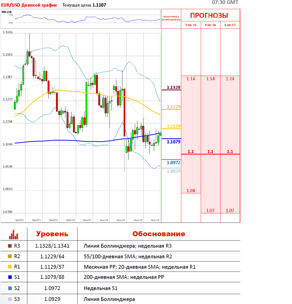Click the S3 row 'Линия Боллинджера' rationale
The height and width of the screenshot is (304, 292).
(109, 299)
